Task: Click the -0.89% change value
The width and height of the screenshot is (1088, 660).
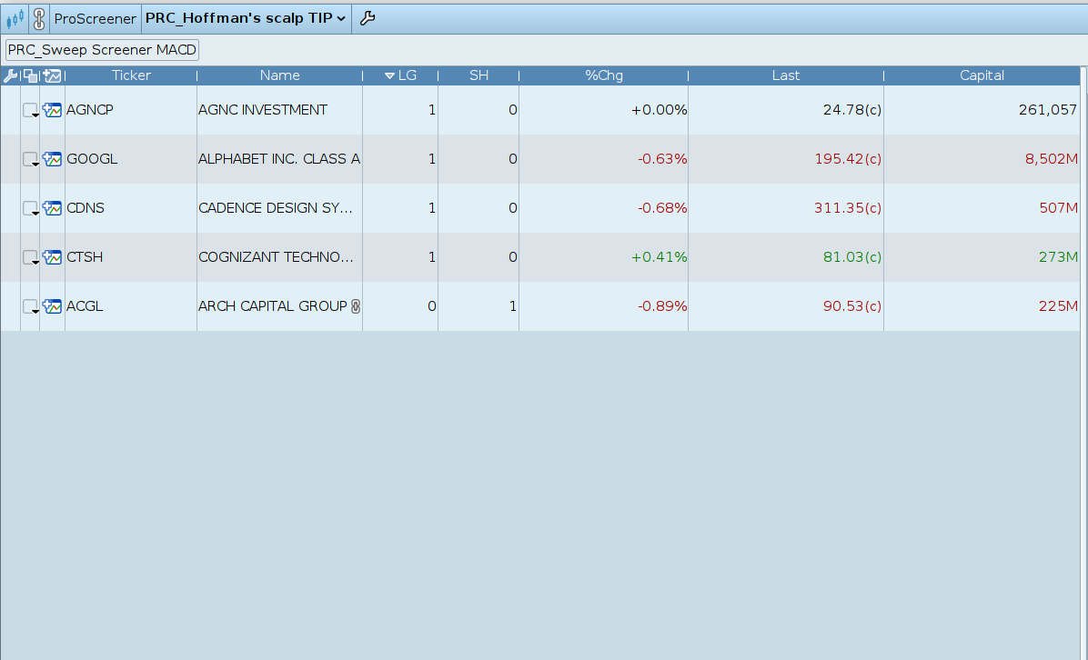Action: (662, 305)
